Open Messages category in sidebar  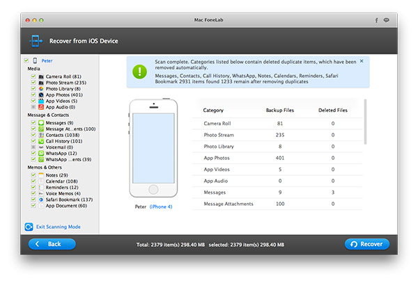tap(56, 122)
